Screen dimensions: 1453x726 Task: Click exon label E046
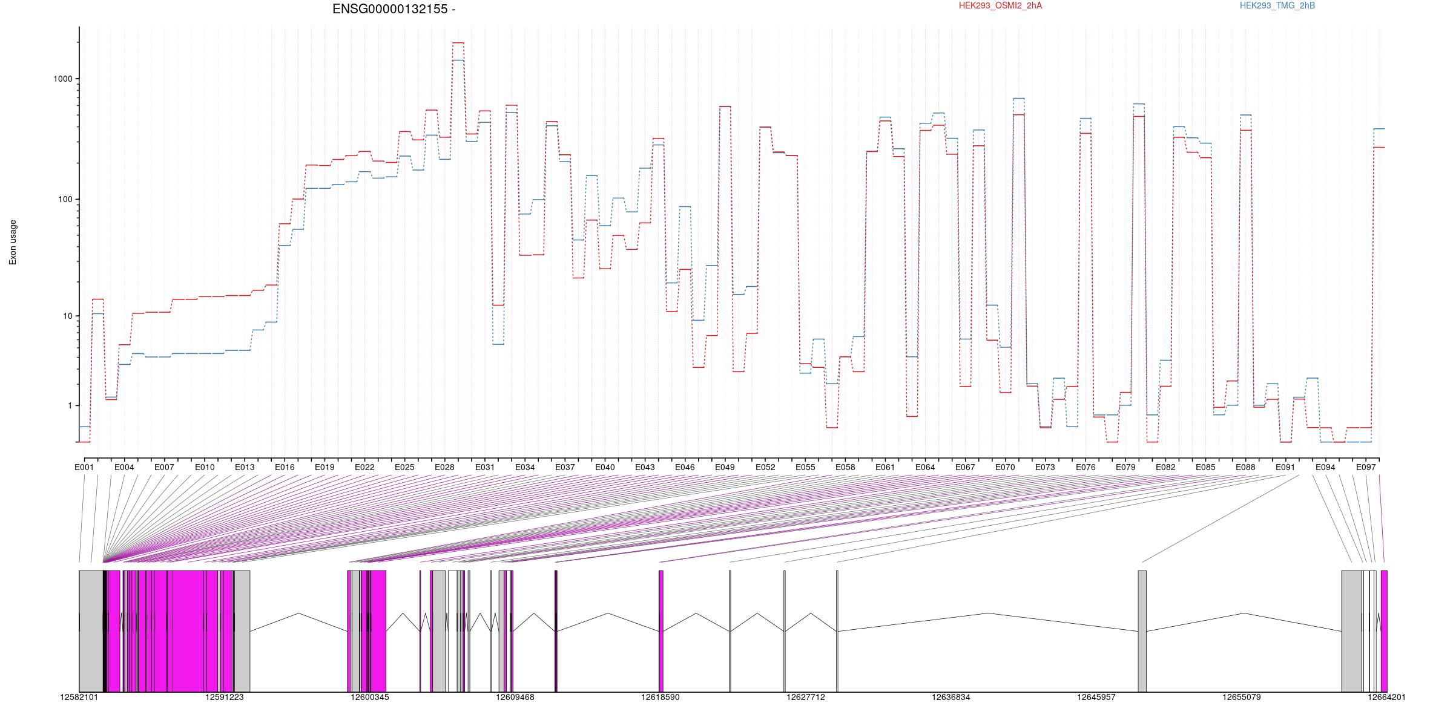coord(685,467)
